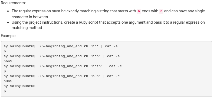The width and height of the screenshot is (214, 100).
Task: Click the script filename in the 'h8n' command
Action: pos(63,76)
